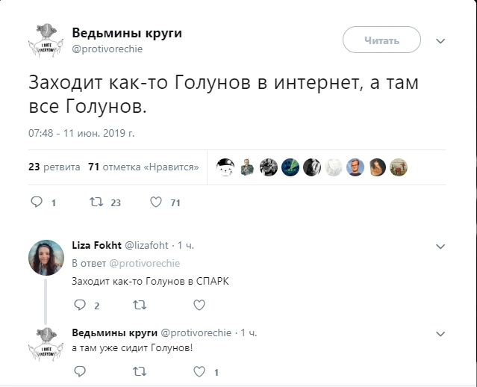Reply to the main tweet
Screen dimensions: 477x387
pyautogui.click(x=37, y=202)
